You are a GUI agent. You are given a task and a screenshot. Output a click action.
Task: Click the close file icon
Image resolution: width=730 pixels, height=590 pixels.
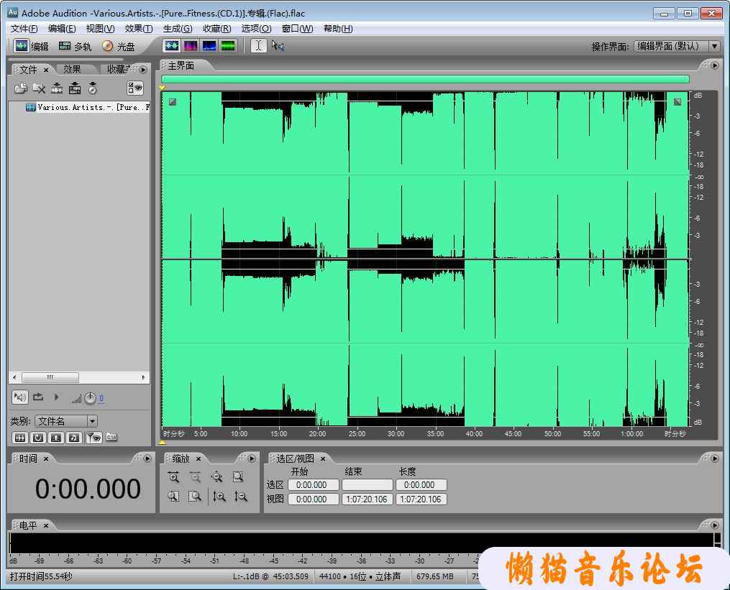click(39, 88)
